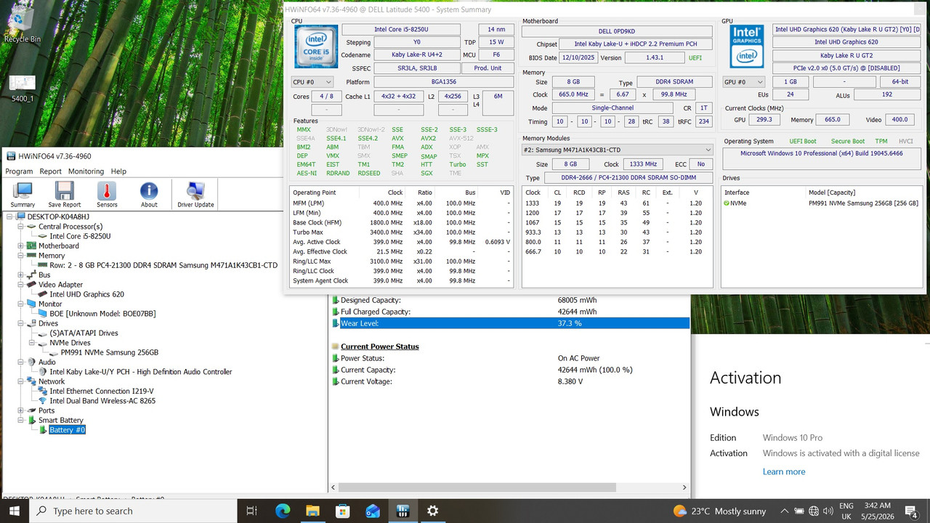Expand the Bus node in the tree
The height and width of the screenshot is (523, 930).
coord(21,275)
